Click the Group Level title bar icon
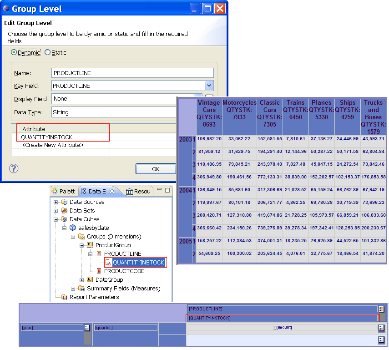This screenshot has width=389, height=350. point(6,9)
